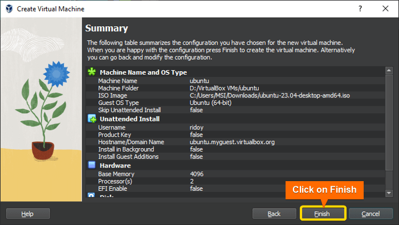Click the Skip Unattended Install row label

(129, 110)
